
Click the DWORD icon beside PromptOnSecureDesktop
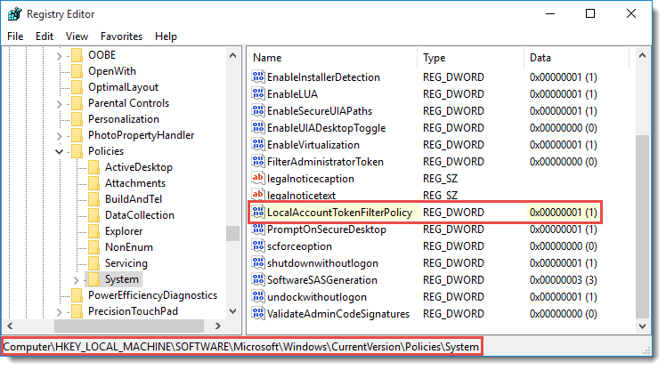[258, 229]
